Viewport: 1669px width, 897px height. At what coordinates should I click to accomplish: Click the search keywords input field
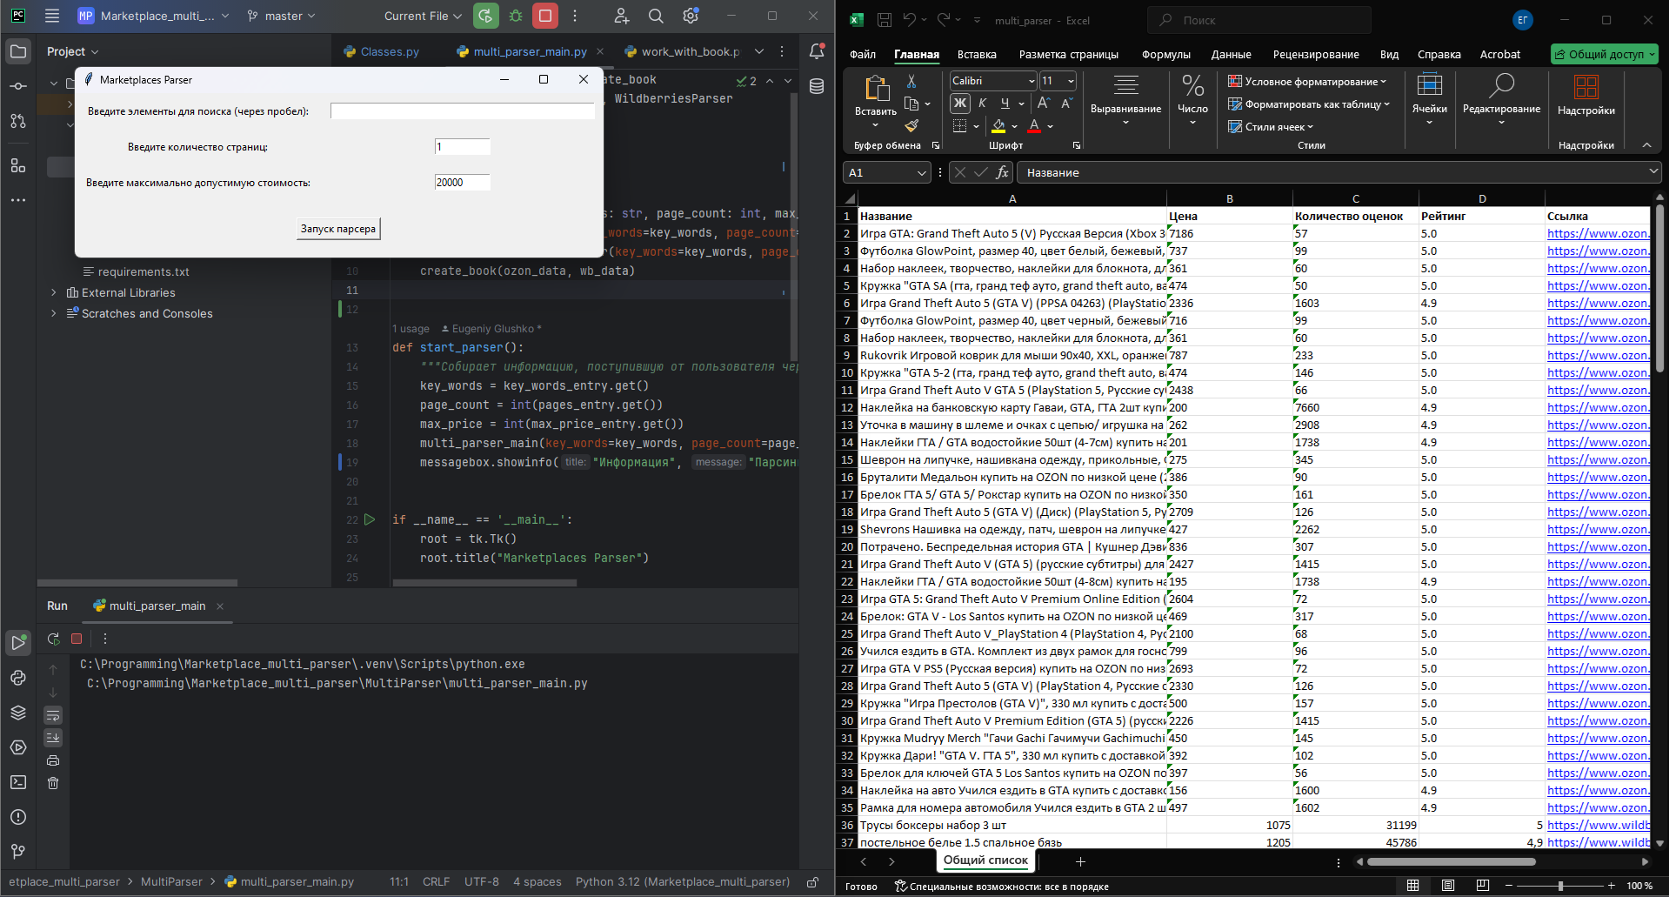tap(462, 111)
